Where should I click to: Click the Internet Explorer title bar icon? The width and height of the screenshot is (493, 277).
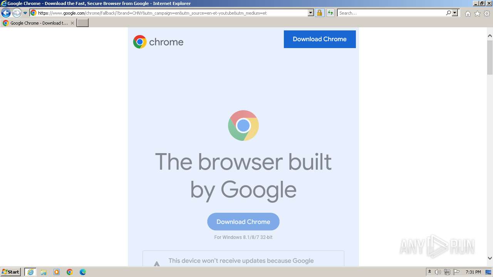coord(3,3)
